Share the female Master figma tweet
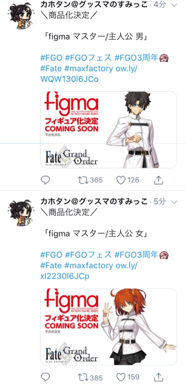This screenshot has width=186, height=385. pyautogui.click(x=159, y=377)
